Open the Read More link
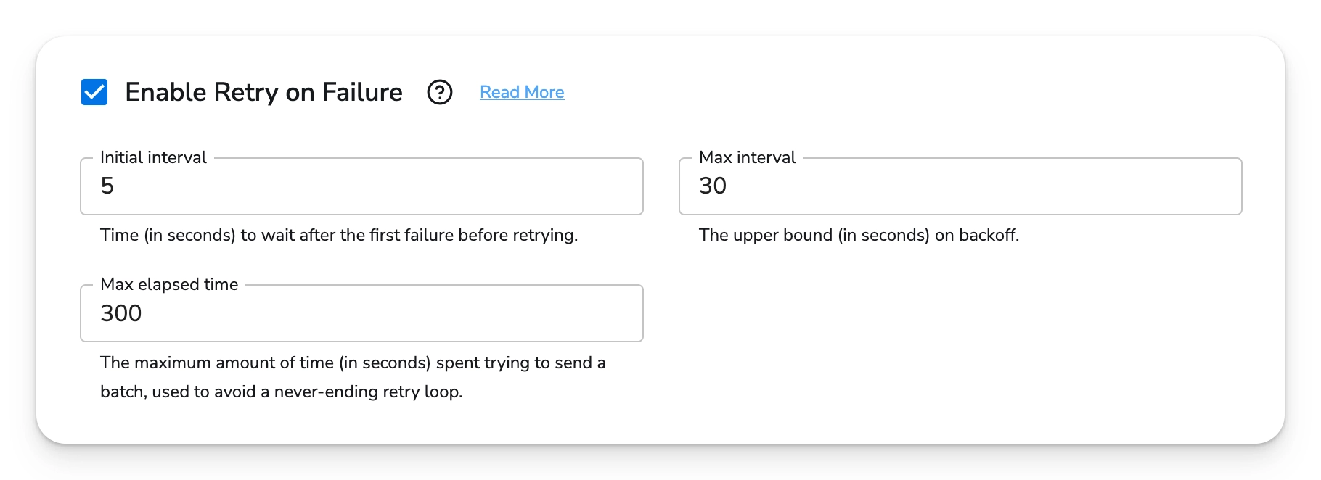This screenshot has width=1321, height=480. coord(522,92)
